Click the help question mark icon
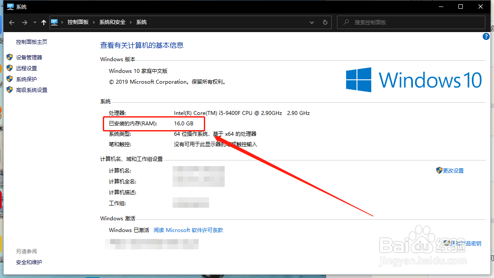This screenshot has height=278, width=494. click(486, 36)
